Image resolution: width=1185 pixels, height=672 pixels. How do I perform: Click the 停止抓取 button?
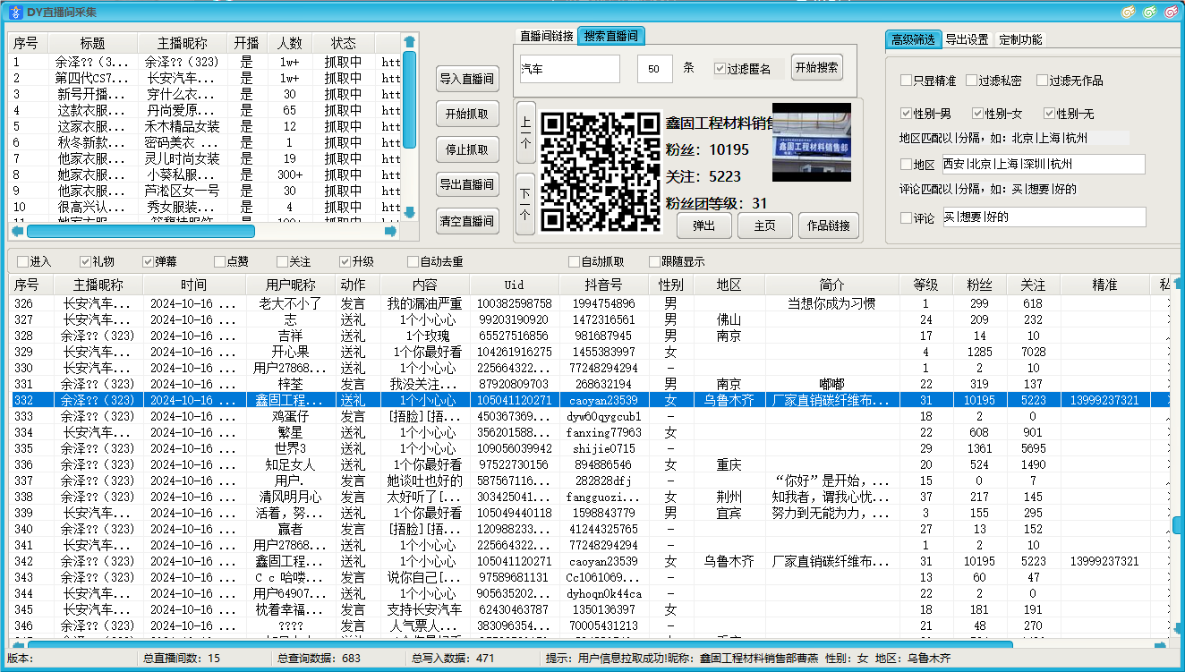coord(467,149)
